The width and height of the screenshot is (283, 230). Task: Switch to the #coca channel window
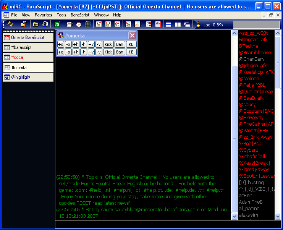click(28, 57)
